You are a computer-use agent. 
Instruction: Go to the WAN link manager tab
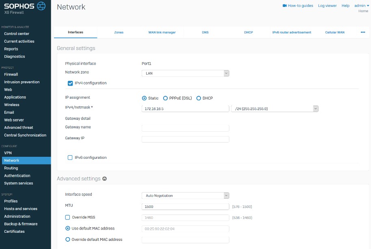[162, 32]
